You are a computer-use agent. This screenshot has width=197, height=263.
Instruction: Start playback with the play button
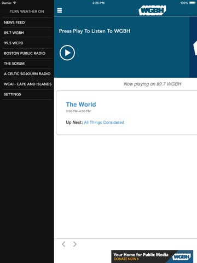click(x=67, y=53)
